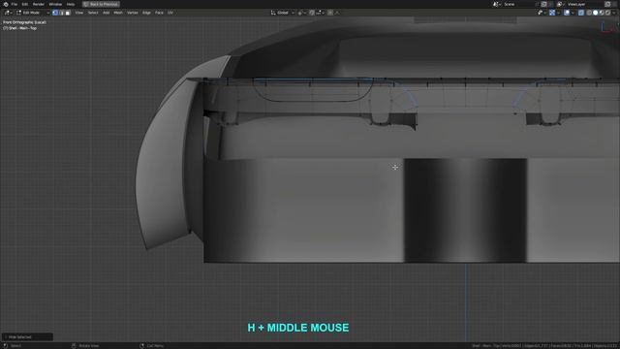Toggle X-ray mode

click(581, 13)
